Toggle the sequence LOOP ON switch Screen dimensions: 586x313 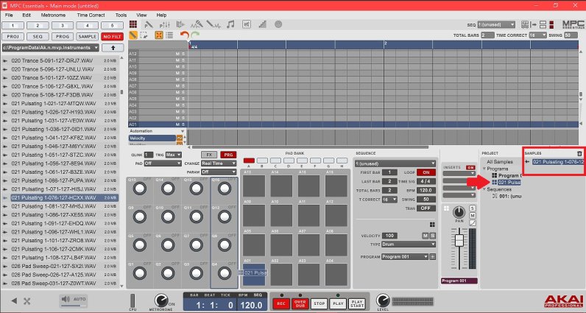point(426,172)
